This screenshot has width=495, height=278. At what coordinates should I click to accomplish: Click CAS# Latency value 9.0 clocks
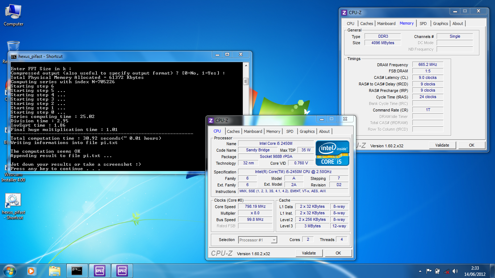[428, 77]
